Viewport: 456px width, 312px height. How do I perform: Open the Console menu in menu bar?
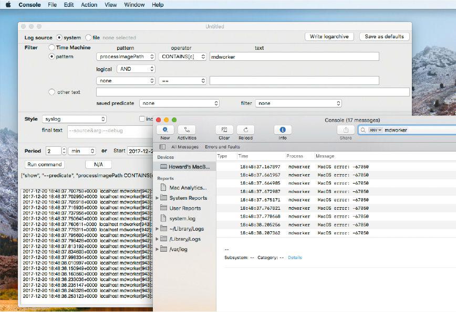29,5
